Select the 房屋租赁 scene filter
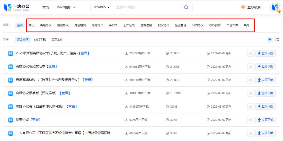The image size is (283, 141). [80, 25]
